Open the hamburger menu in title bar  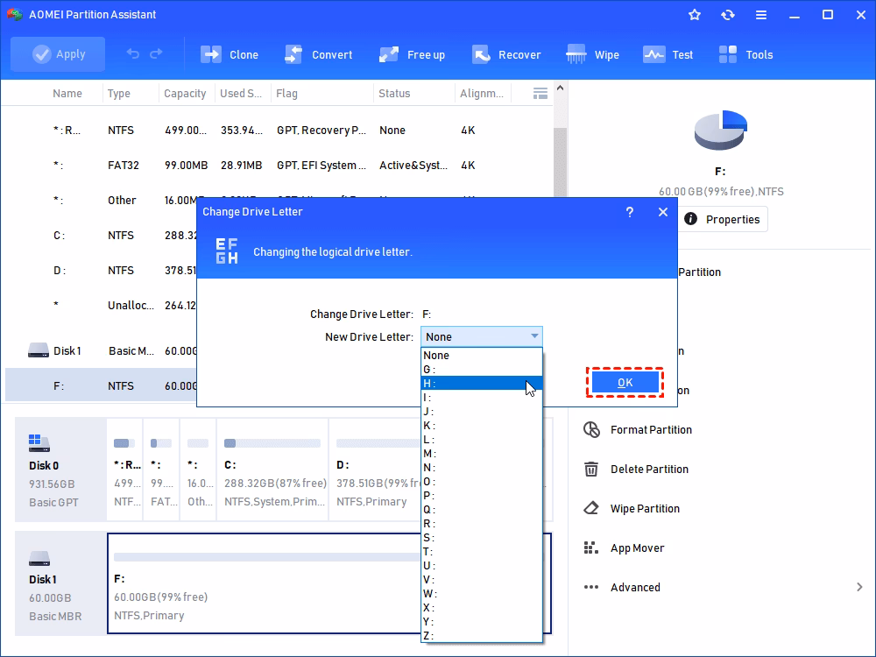pyautogui.click(x=760, y=14)
